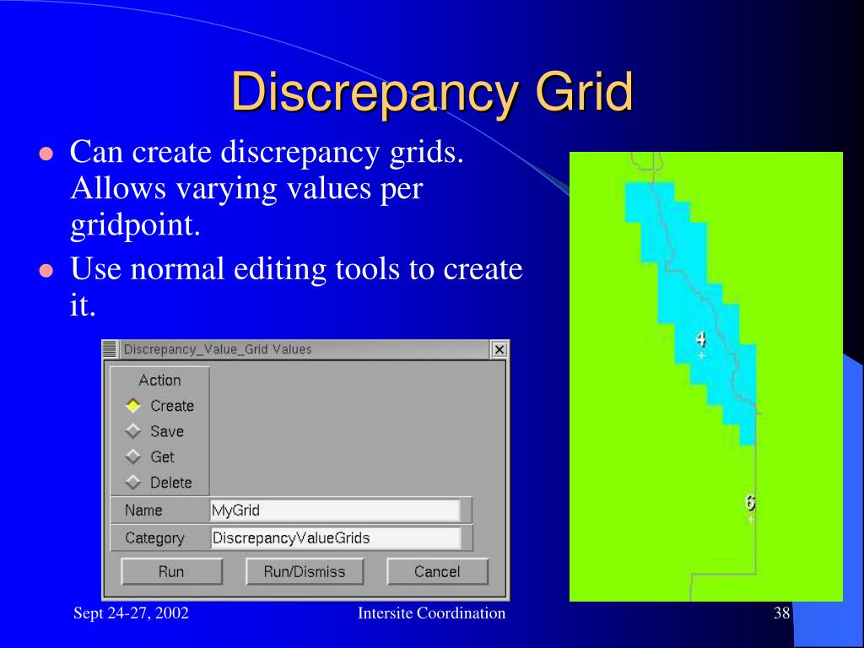
Task: Click the 'Sept 24-27, 2002' footer date
Action: tap(131, 613)
